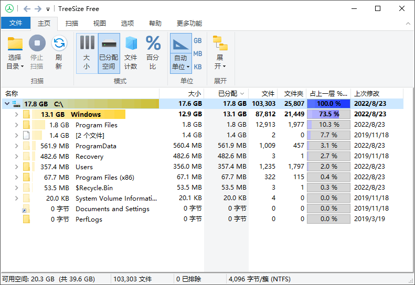Expand the $Recycle.Bin node
Image resolution: width=415 pixels, height=285 pixels.
pos(17,188)
